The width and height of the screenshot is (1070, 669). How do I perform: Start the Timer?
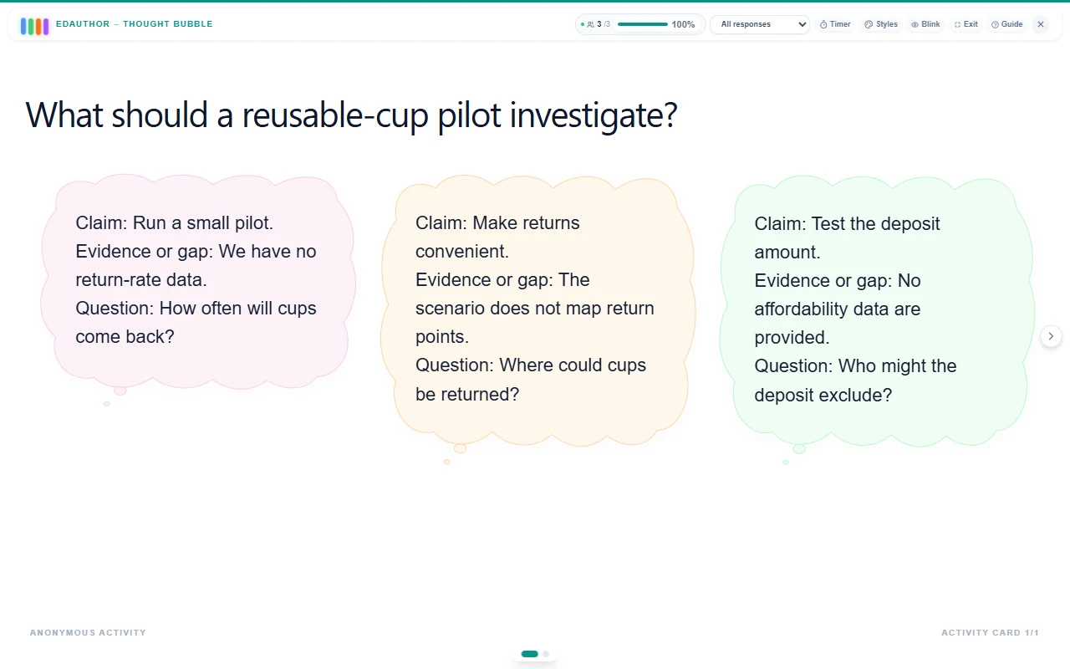(x=835, y=24)
